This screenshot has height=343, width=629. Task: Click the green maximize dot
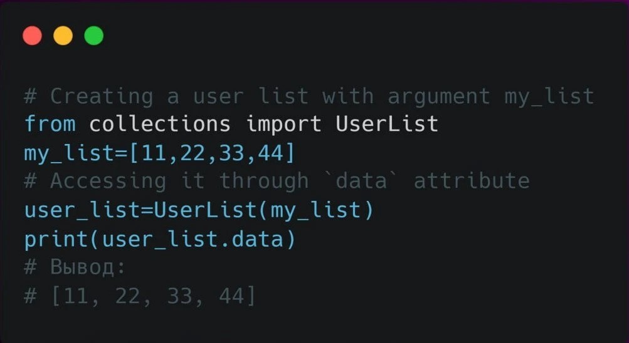93,36
